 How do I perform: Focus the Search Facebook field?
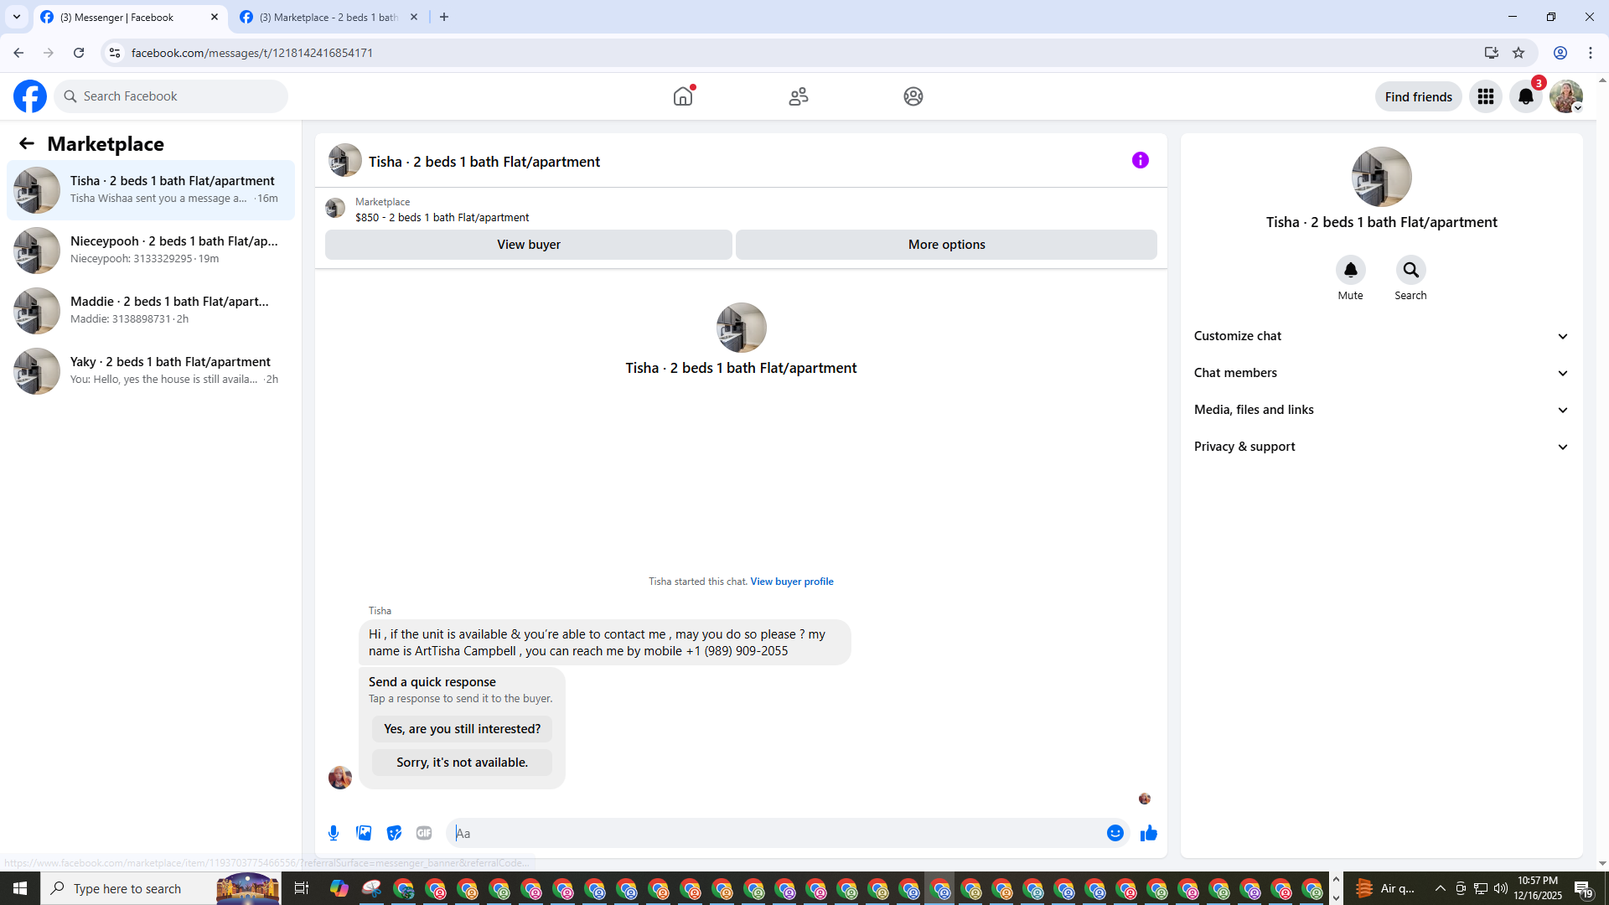(171, 96)
